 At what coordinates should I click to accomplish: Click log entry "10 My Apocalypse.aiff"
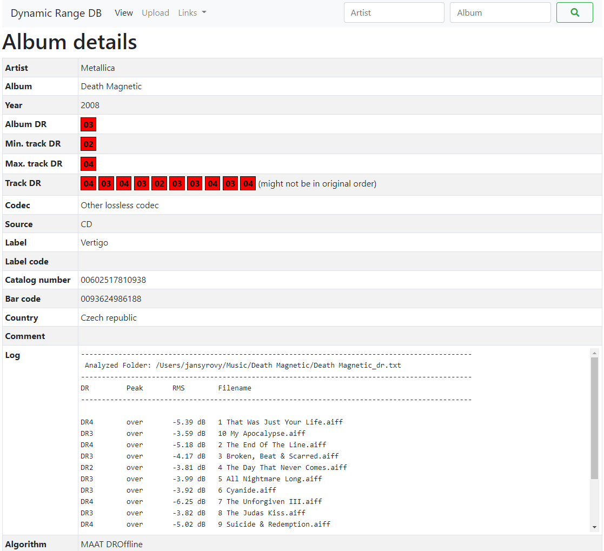click(262, 434)
